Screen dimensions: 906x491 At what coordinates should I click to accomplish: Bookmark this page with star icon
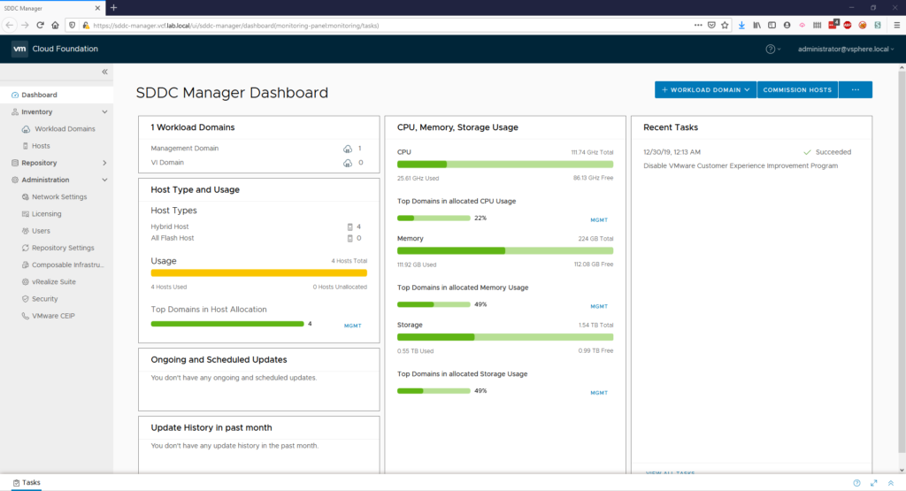point(725,26)
